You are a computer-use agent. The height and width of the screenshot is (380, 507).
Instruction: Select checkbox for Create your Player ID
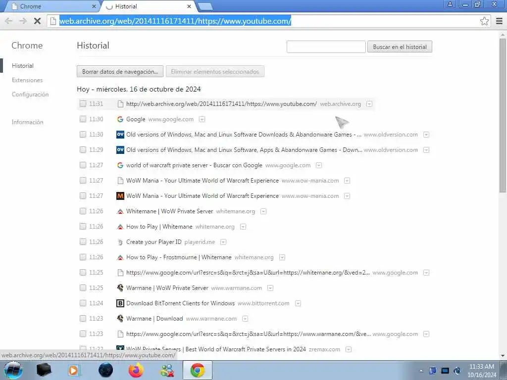click(83, 242)
